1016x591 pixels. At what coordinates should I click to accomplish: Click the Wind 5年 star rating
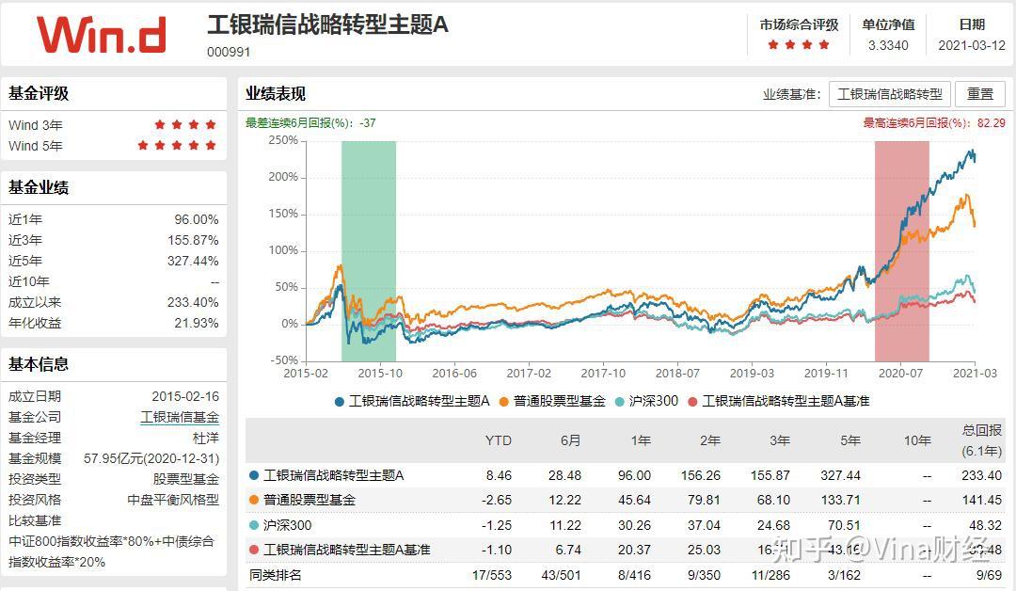[177, 146]
